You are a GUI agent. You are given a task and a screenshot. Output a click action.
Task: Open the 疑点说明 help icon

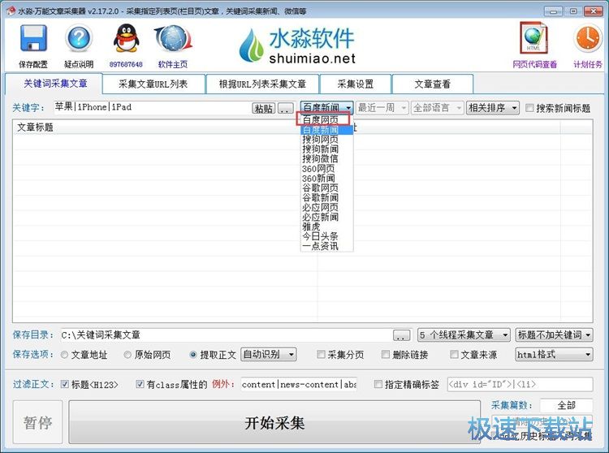pyautogui.click(x=79, y=38)
